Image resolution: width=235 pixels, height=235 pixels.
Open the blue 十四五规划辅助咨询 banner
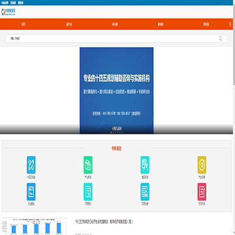(x=116, y=90)
